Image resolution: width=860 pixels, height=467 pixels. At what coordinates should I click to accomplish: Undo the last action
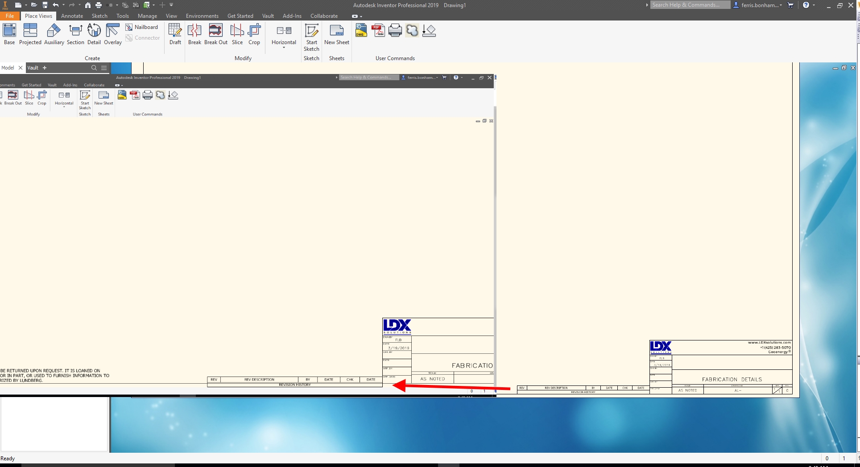pyautogui.click(x=55, y=5)
